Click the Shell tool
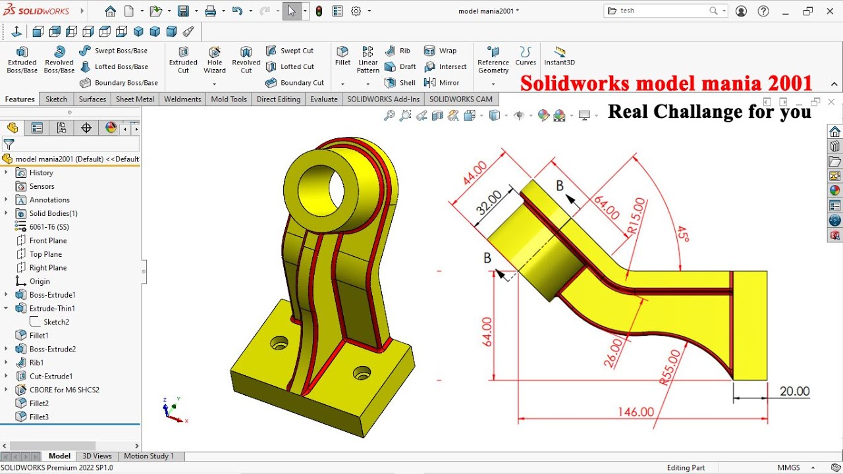 coord(400,83)
